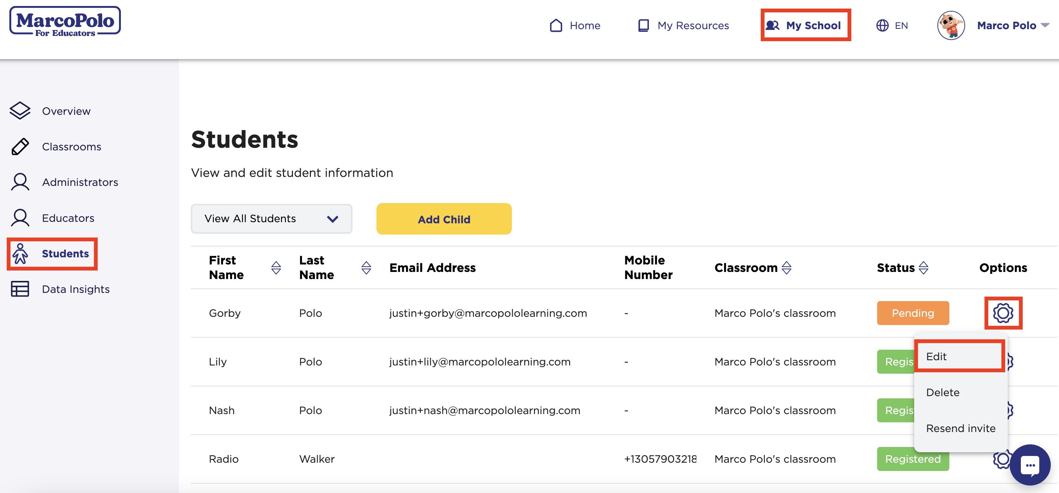The image size is (1059, 493).
Task: Click the Marco Polo account name
Action: (x=1006, y=25)
